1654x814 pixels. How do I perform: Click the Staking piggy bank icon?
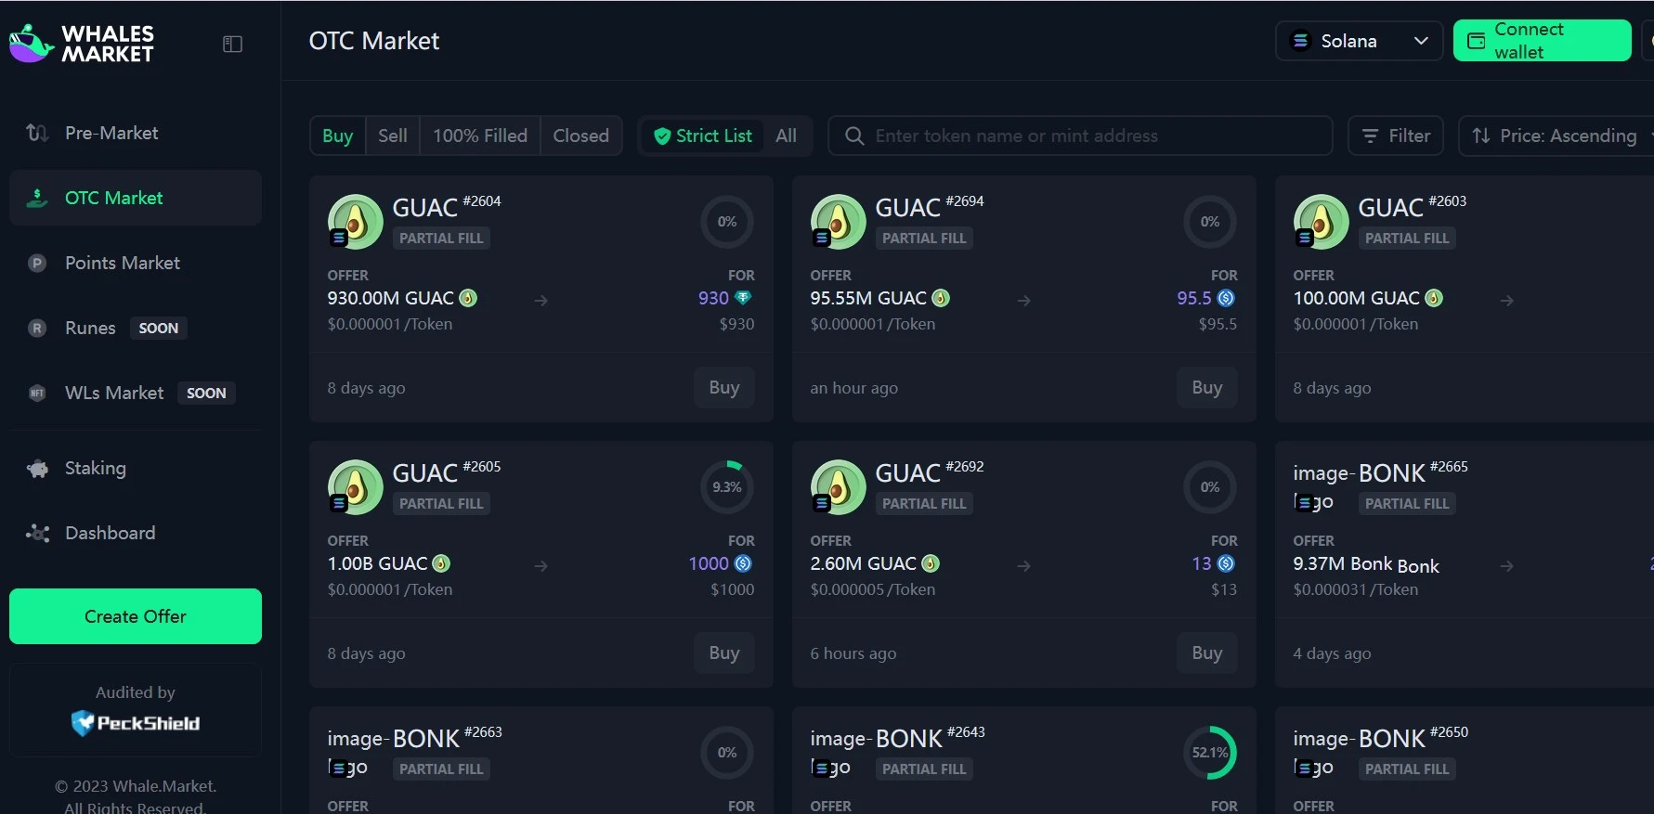click(37, 469)
